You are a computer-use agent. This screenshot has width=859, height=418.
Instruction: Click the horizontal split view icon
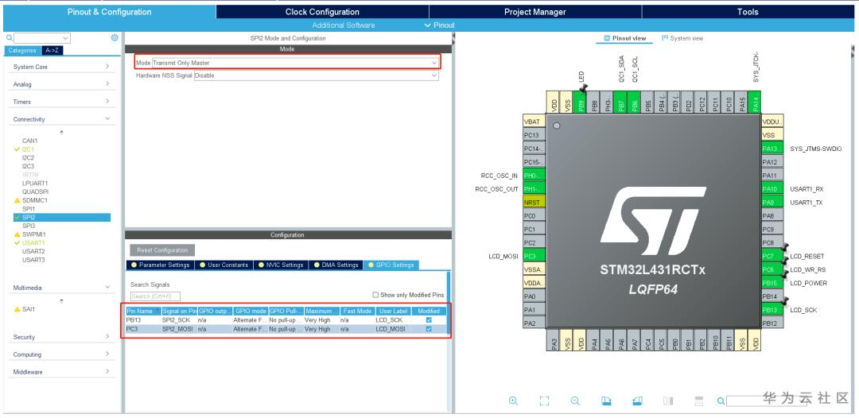pyautogui.click(x=698, y=401)
